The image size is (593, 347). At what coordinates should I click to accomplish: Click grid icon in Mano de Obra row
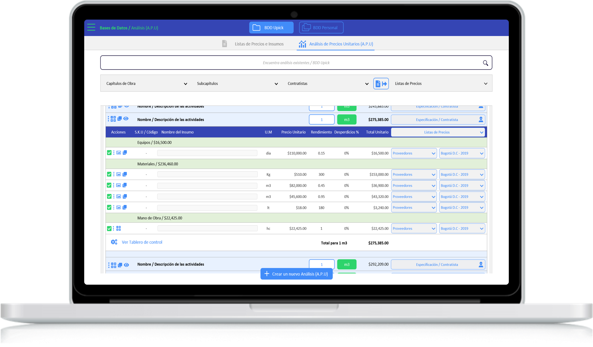[x=119, y=228]
